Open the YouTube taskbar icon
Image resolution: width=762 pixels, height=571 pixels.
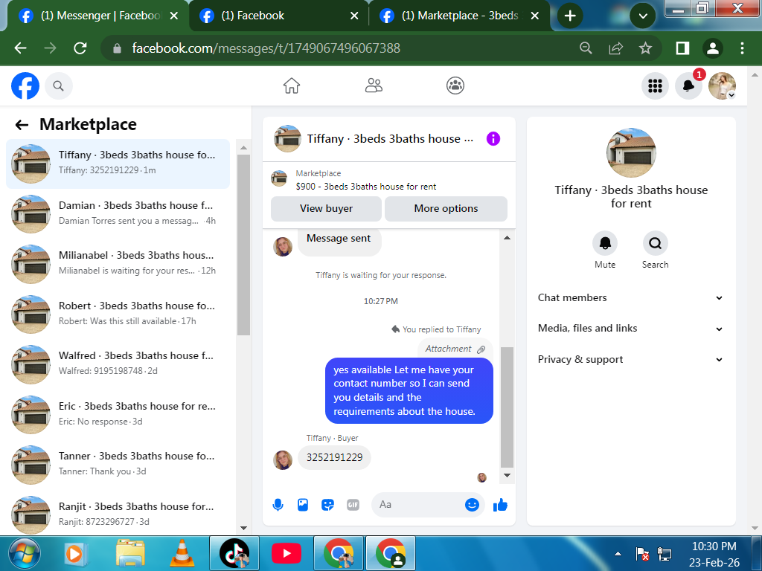[286, 553]
